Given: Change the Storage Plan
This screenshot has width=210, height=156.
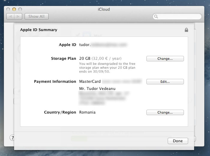Looking at the screenshot, I should coord(165,59).
